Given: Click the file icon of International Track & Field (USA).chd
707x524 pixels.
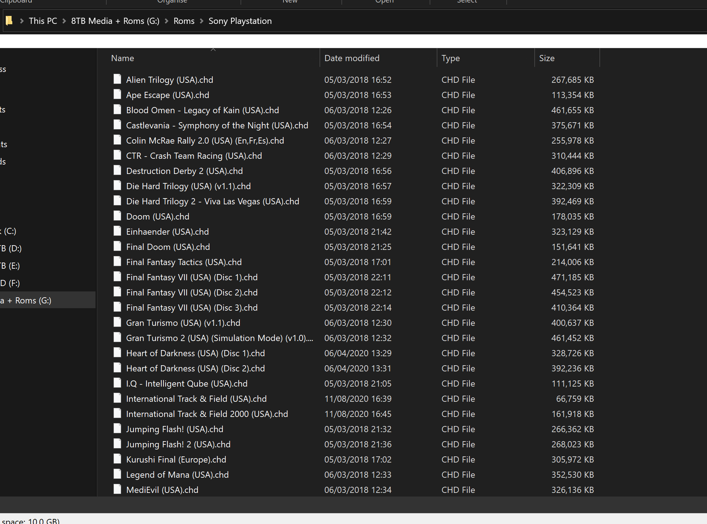Looking at the screenshot, I should (x=117, y=398).
